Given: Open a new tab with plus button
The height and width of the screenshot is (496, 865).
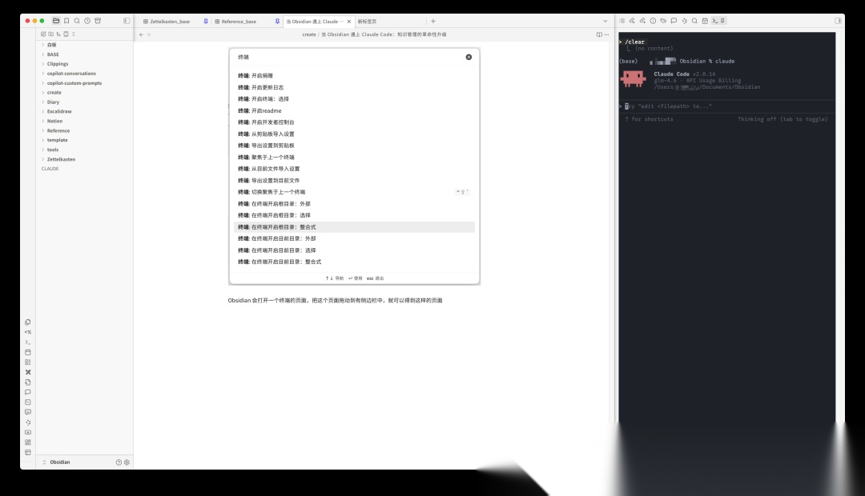Looking at the screenshot, I should 433,22.
